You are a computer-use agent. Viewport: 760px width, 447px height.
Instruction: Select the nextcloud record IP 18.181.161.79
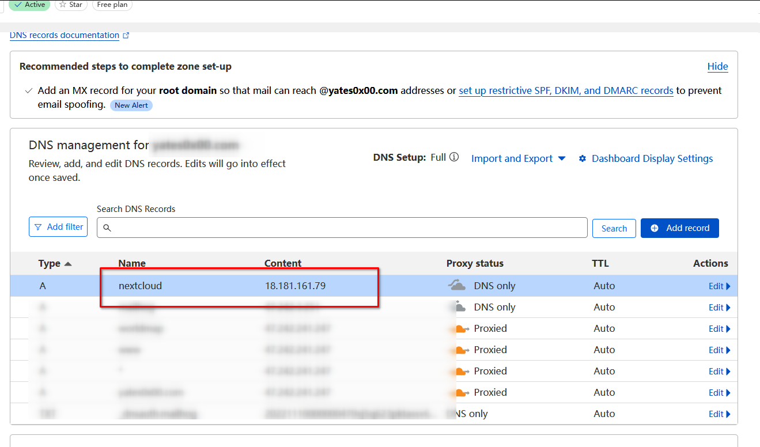click(295, 286)
